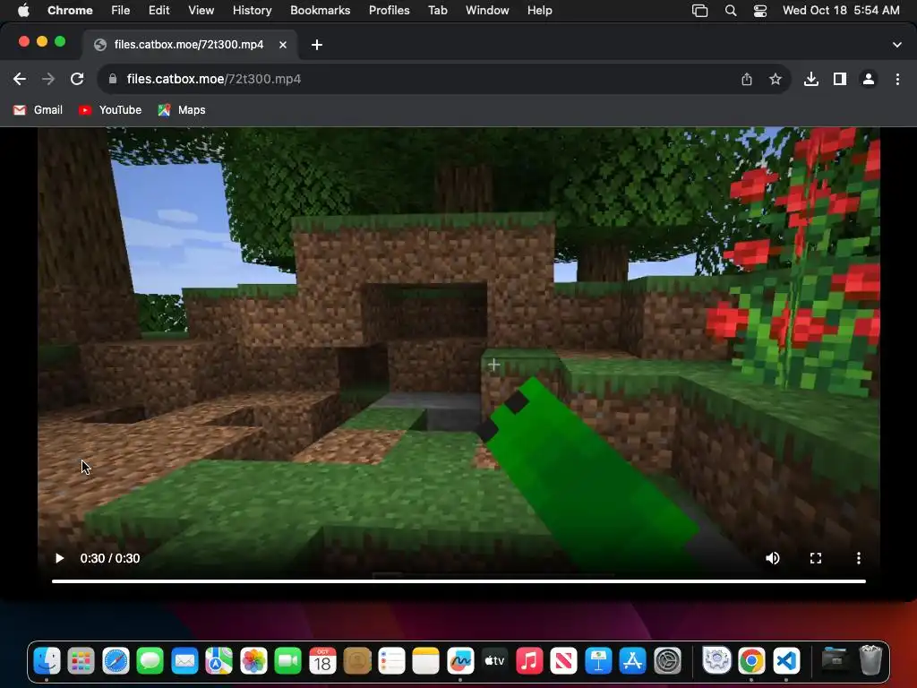
Task: Open the Bookmarks menu
Action: point(321,10)
